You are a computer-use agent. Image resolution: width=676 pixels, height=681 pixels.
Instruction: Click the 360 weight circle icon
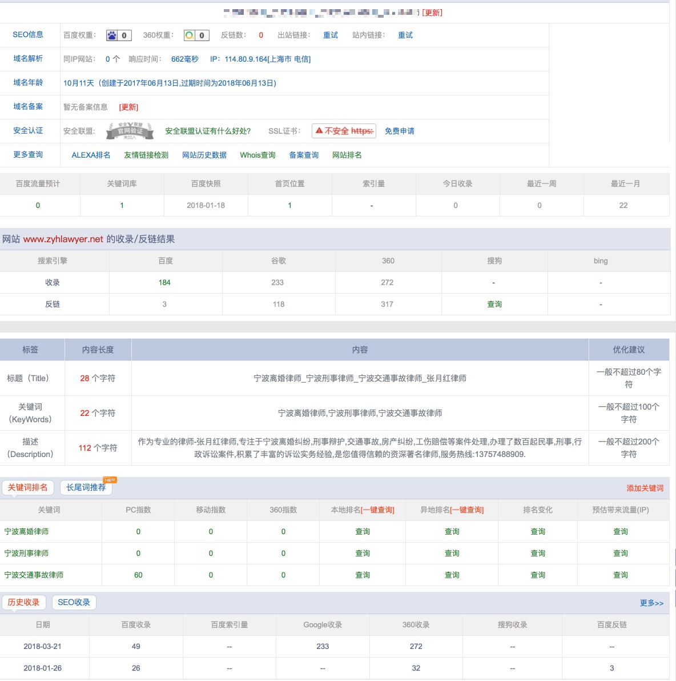(x=190, y=35)
